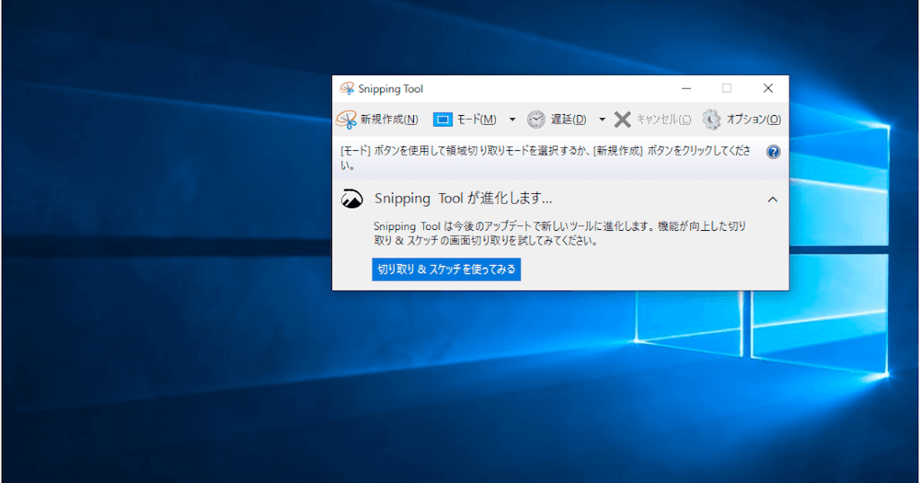Click the Snipping Tool title bar scissors icon

pyautogui.click(x=347, y=89)
